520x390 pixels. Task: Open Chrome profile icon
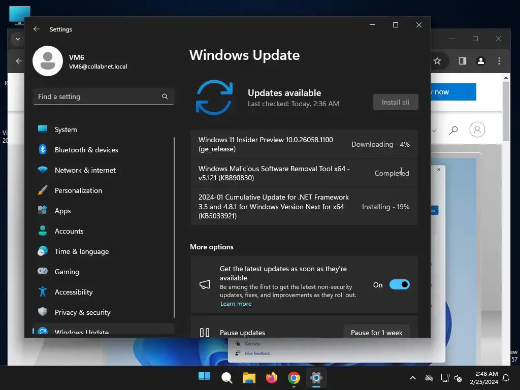481,61
